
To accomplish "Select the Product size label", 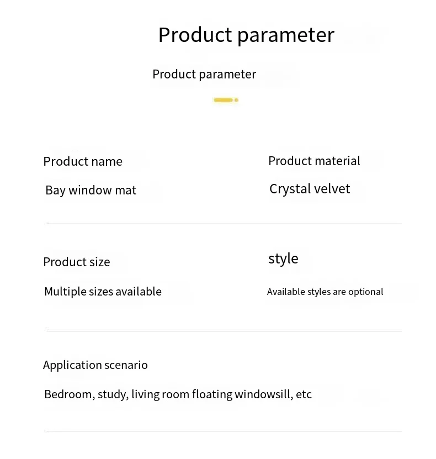I will pos(77,262).
